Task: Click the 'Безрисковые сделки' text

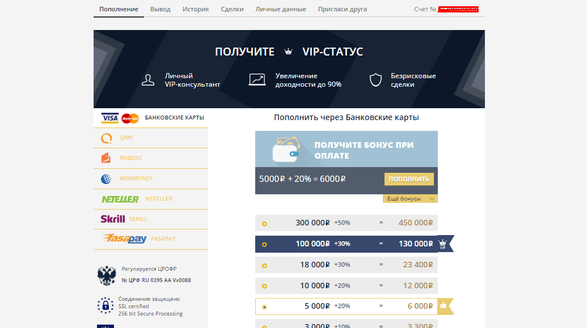Action: click(413, 80)
